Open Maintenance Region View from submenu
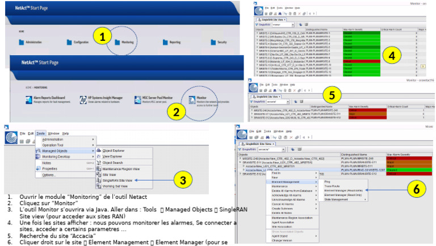The image size is (436, 246). [x=124, y=169]
